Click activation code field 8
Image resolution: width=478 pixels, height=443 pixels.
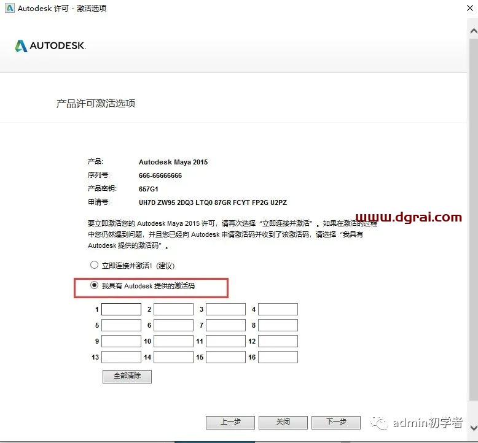pos(278,325)
